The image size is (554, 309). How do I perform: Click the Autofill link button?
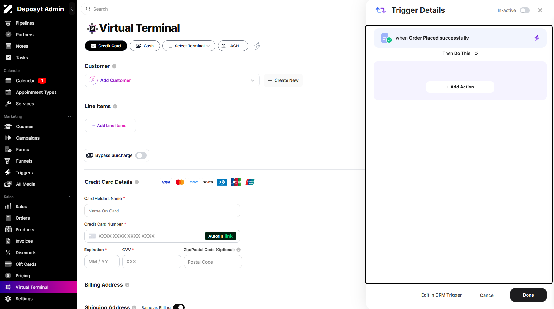pos(221,236)
